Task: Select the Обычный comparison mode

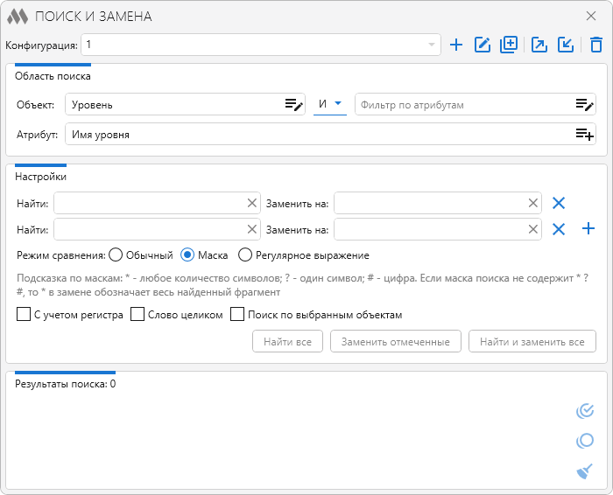Action: [116, 255]
